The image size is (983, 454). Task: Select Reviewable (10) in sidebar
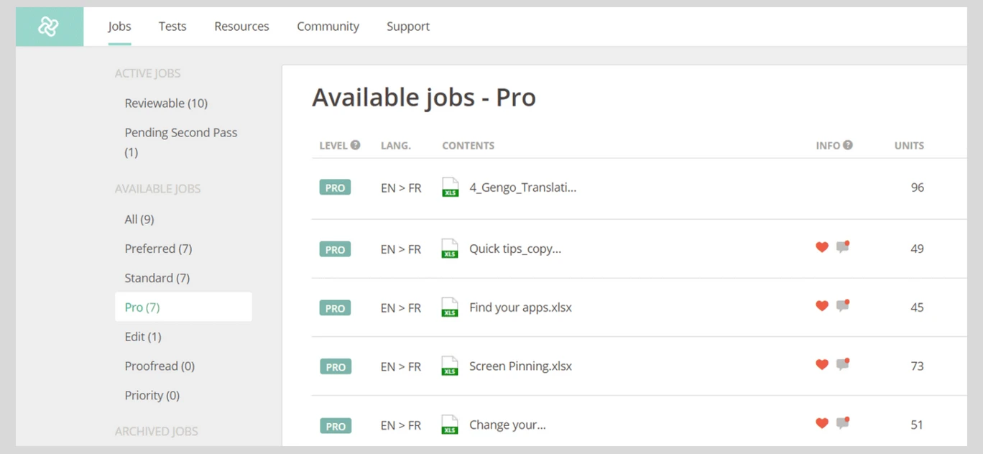tap(166, 103)
